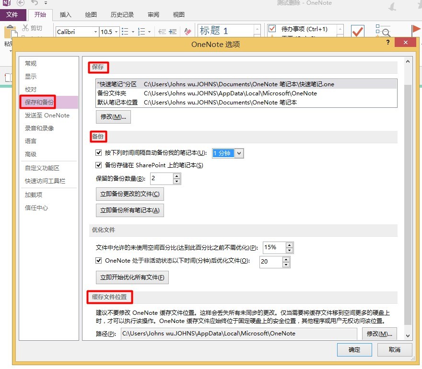Click the Undo arrow icon
422x369 pixels.
pyautogui.click(x=35, y=3)
